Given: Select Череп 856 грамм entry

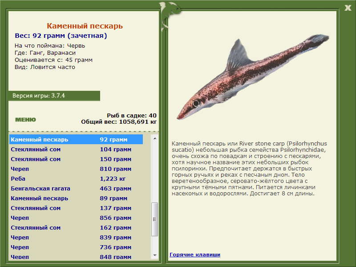Looking at the screenshot, I should pyautogui.click(x=76, y=218).
